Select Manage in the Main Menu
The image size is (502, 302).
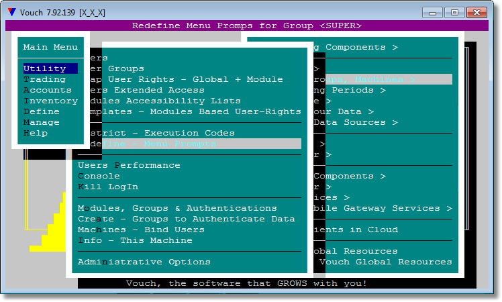pyautogui.click(x=42, y=122)
